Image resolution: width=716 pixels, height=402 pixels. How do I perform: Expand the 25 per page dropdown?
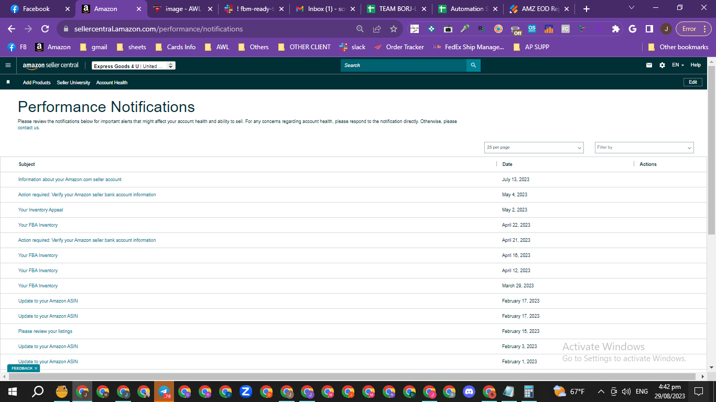[534, 148]
